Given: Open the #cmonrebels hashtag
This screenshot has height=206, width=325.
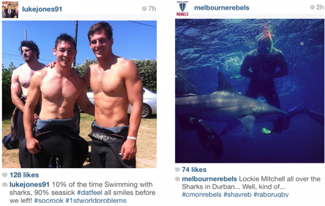Looking at the screenshot, I should (x=201, y=195).
